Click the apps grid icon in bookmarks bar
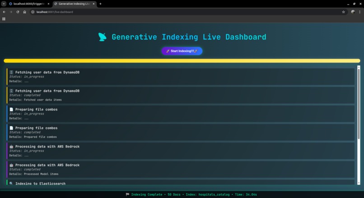The height and width of the screenshot is (198, 364). (x=4, y=19)
